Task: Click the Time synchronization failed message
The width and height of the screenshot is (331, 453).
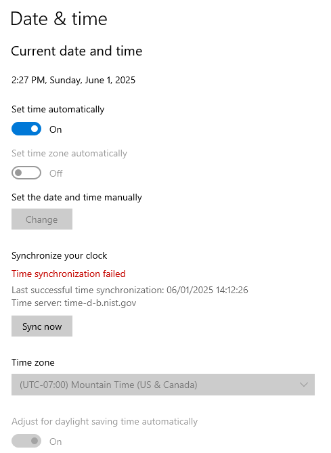Action: click(68, 274)
